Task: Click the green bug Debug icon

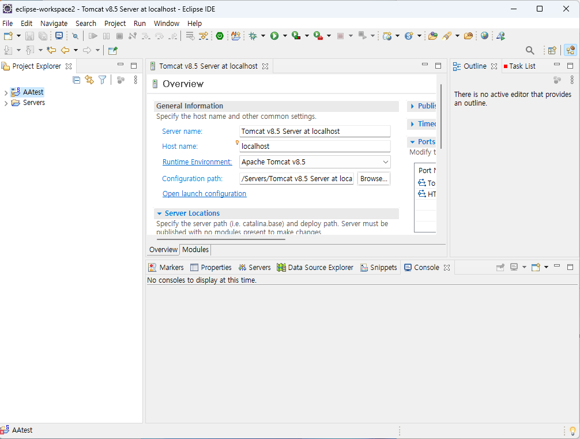Action: (x=253, y=36)
